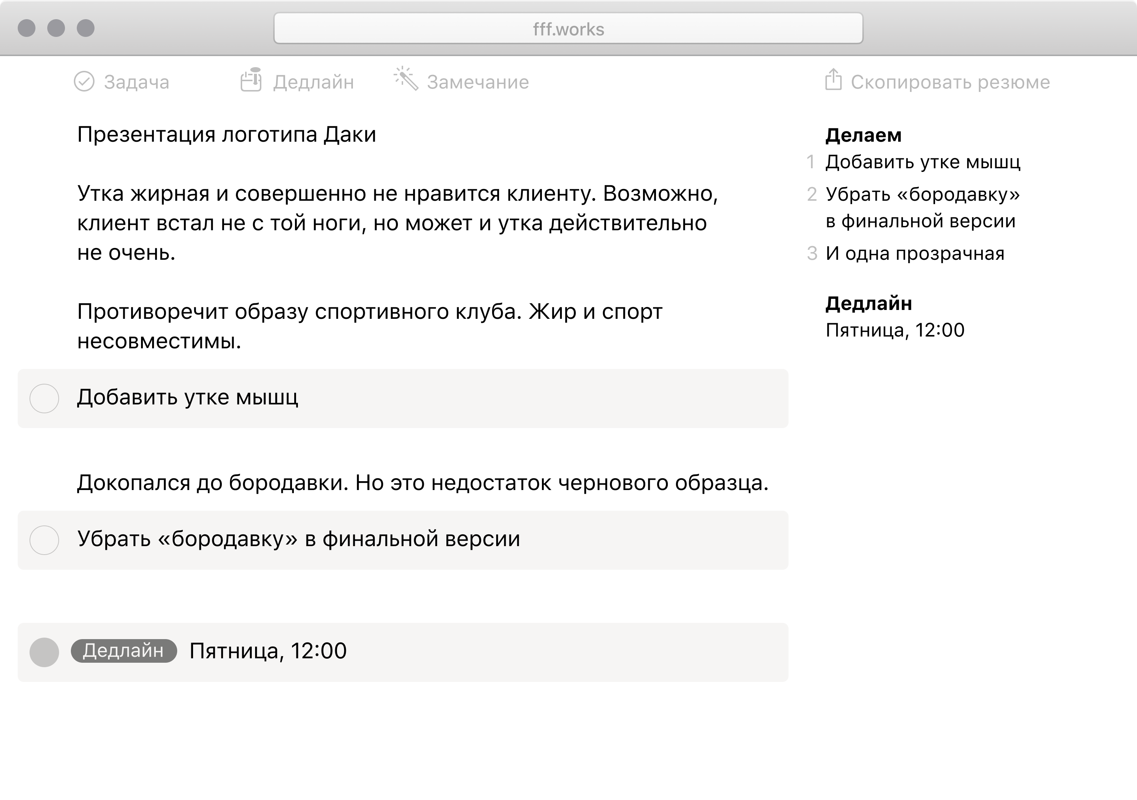This screenshot has height=800, width=1137.
Task: Click the fff.works address bar
Action: point(568,29)
